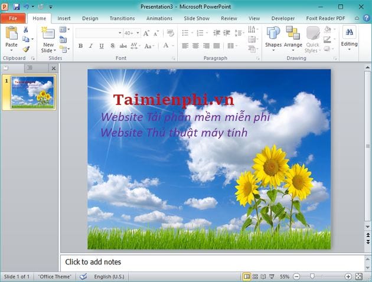Click the Zoom Out minus button
Image resolution: width=372 pixels, height=282 pixels.
click(296, 276)
